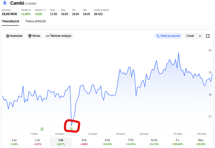The width and height of the screenshot is (215, 148).
Task: Select the 3 kk time range
Action: click(x=84, y=142)
